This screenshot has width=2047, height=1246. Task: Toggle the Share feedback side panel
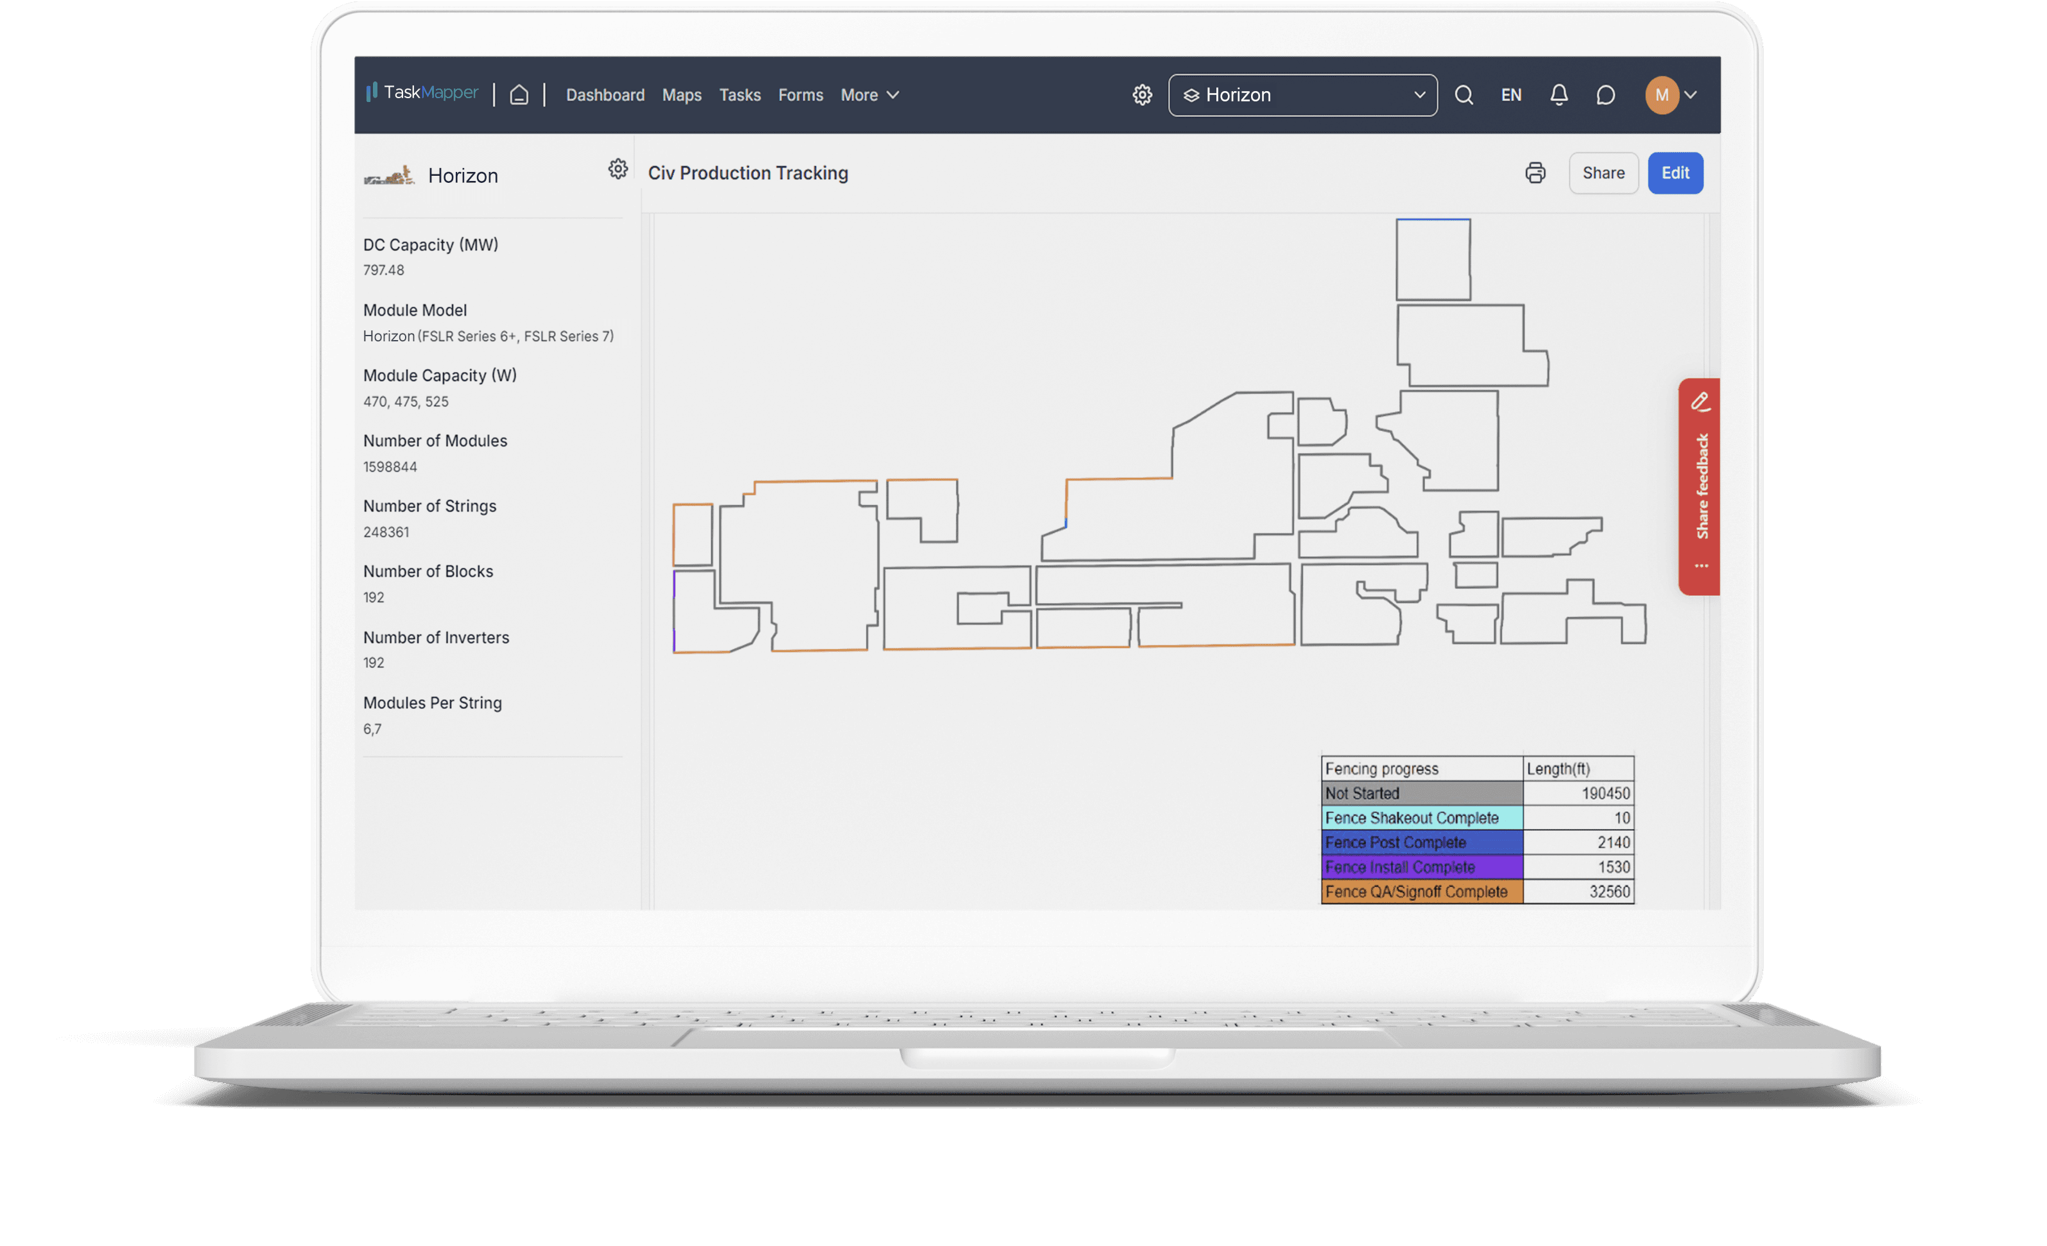click(1700, 486)
